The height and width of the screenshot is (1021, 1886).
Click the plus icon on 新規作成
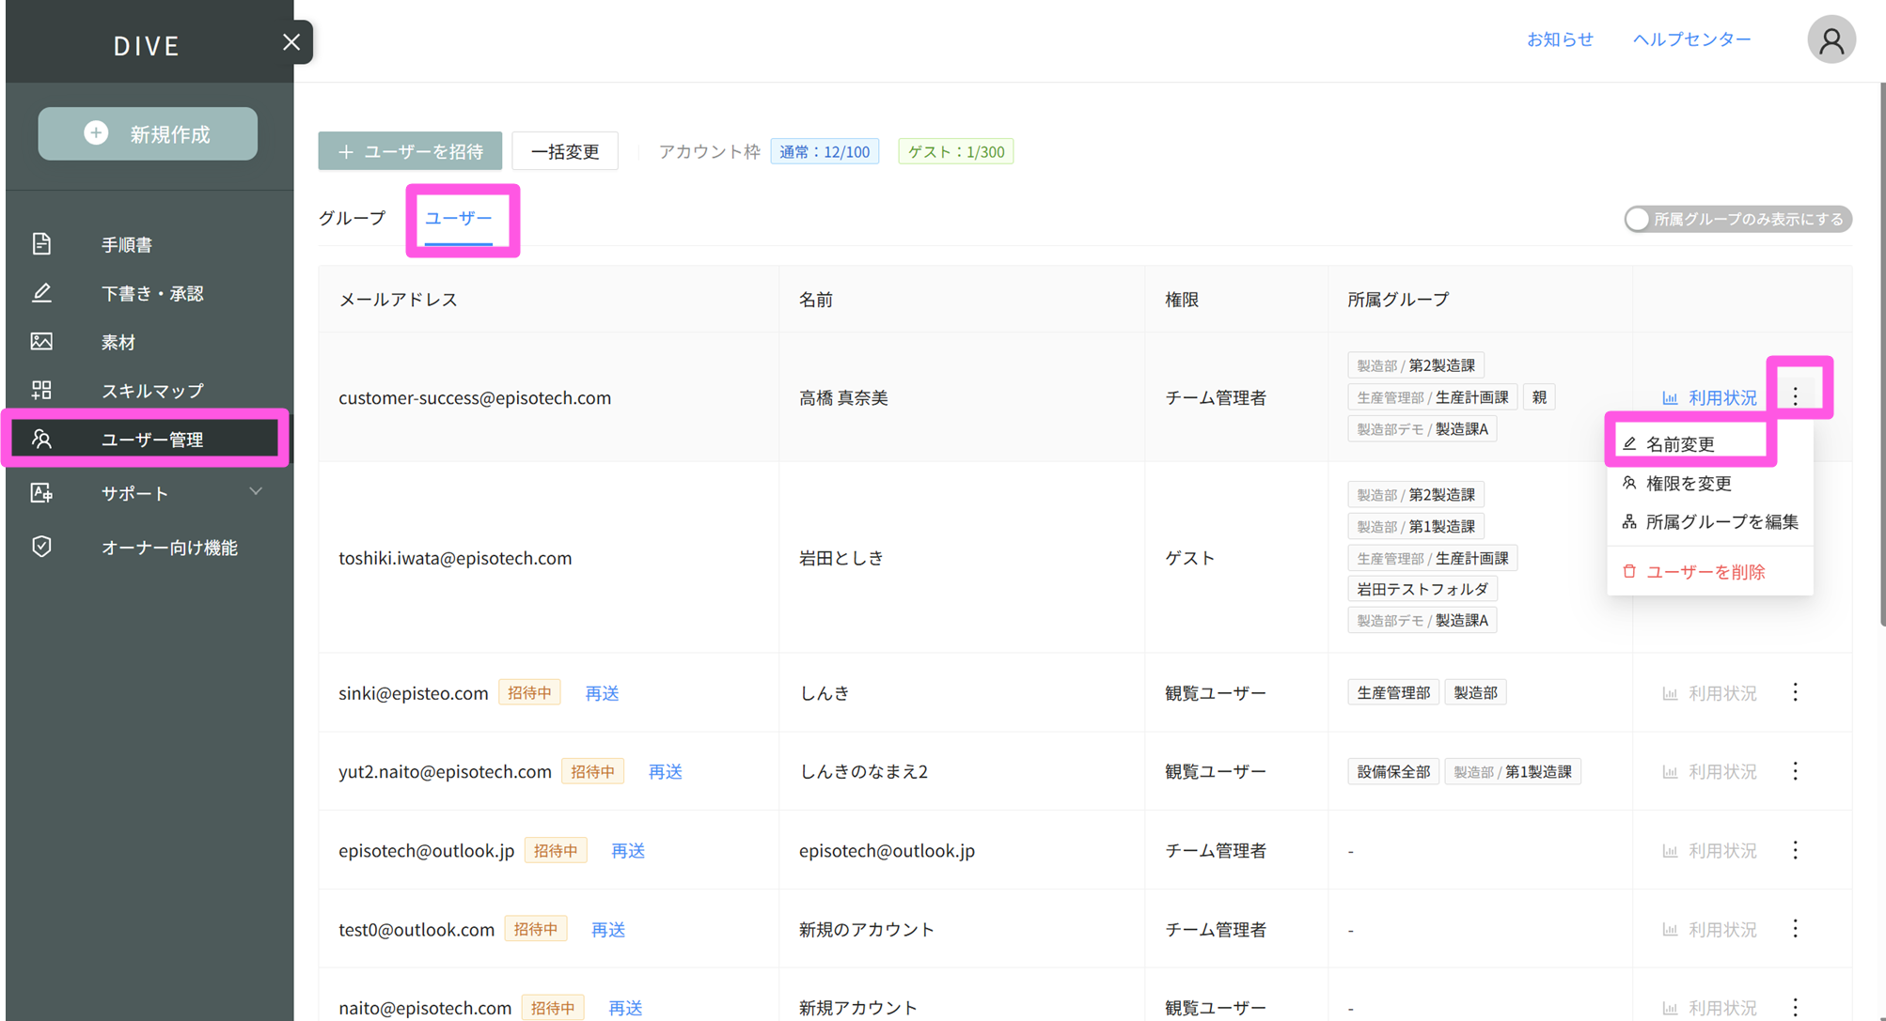tap(96, 133)
